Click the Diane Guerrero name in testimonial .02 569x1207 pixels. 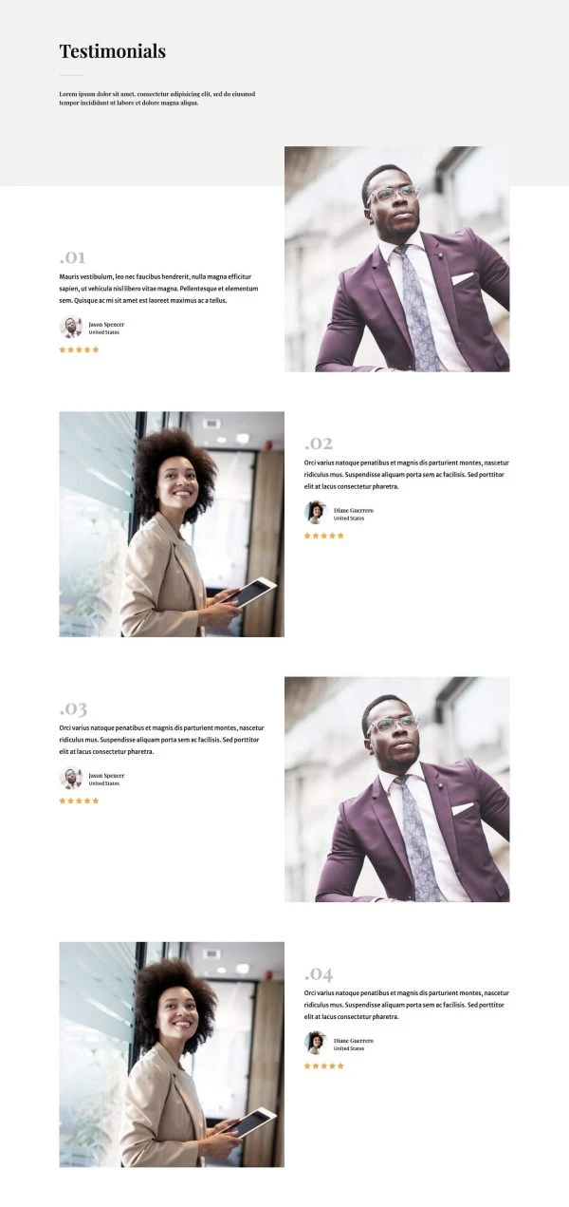coord(354,510)
